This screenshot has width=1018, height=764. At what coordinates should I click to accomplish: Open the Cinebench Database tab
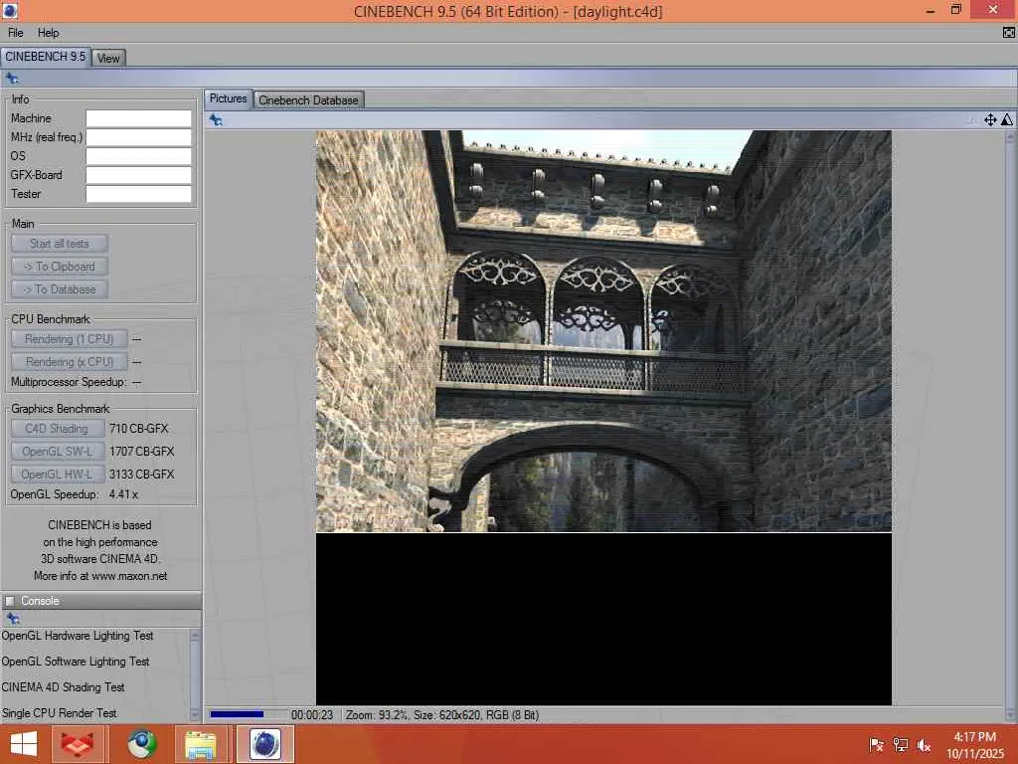(x=308, y=100)
